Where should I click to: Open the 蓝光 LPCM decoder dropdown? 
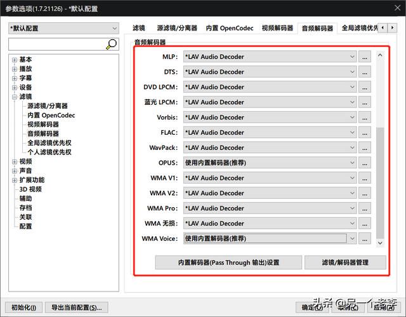pyautogui.click(x=270, y=102)
